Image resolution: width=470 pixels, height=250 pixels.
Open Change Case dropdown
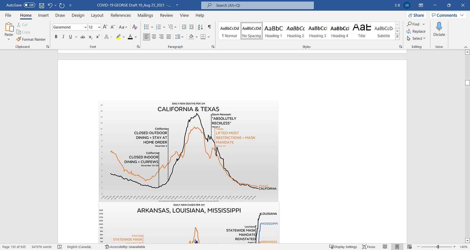click(x=123, y=27)
